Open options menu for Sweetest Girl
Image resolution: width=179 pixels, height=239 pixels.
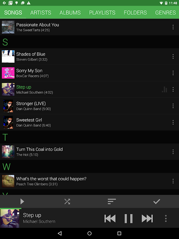tap(173, 122)
